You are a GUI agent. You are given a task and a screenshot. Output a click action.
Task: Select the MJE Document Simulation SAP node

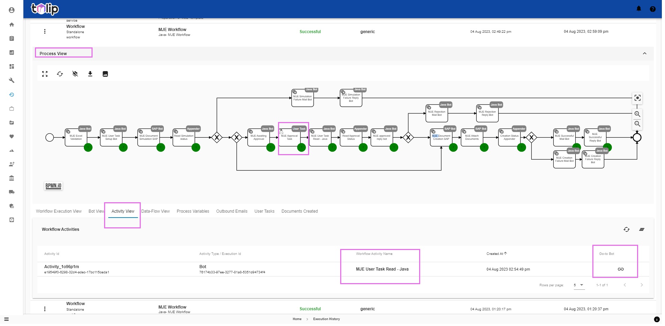tap(148, 137)
